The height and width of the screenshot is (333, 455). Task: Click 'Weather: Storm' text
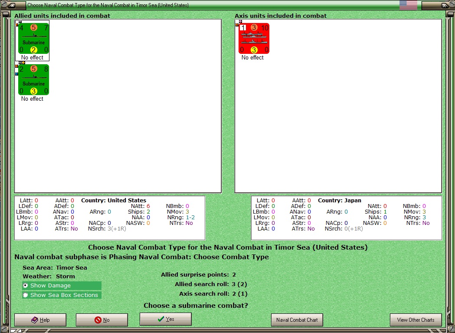click(x=49, y=276)
